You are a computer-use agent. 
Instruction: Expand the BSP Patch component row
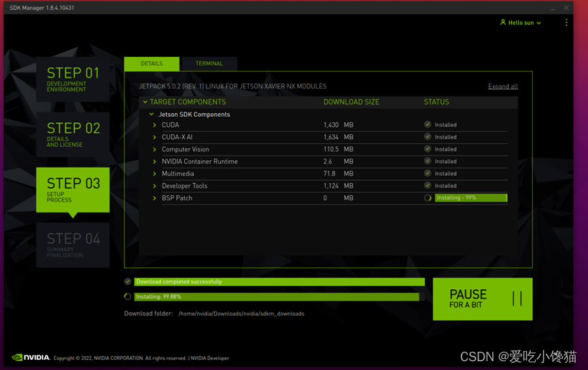click(x=154, y=198)
